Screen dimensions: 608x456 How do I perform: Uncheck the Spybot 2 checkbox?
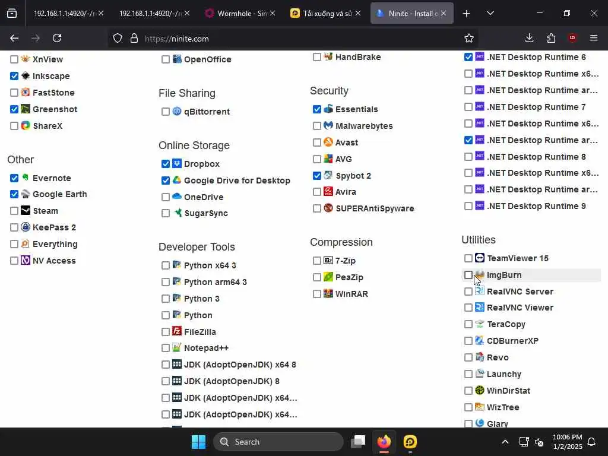click(317, 176)
